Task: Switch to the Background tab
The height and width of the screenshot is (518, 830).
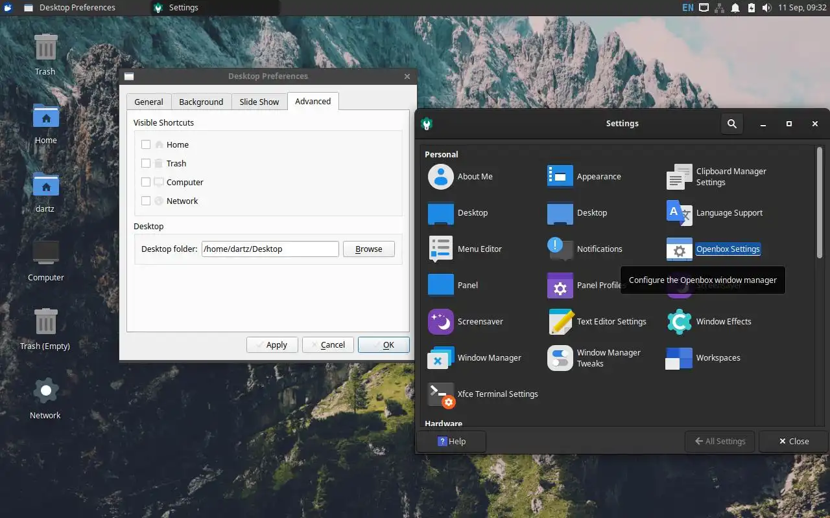Action: pyautogui.click(x=201, y=102)
